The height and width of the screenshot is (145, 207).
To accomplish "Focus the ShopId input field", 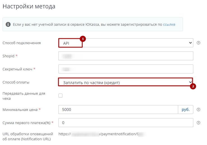I will pos(126,56).
